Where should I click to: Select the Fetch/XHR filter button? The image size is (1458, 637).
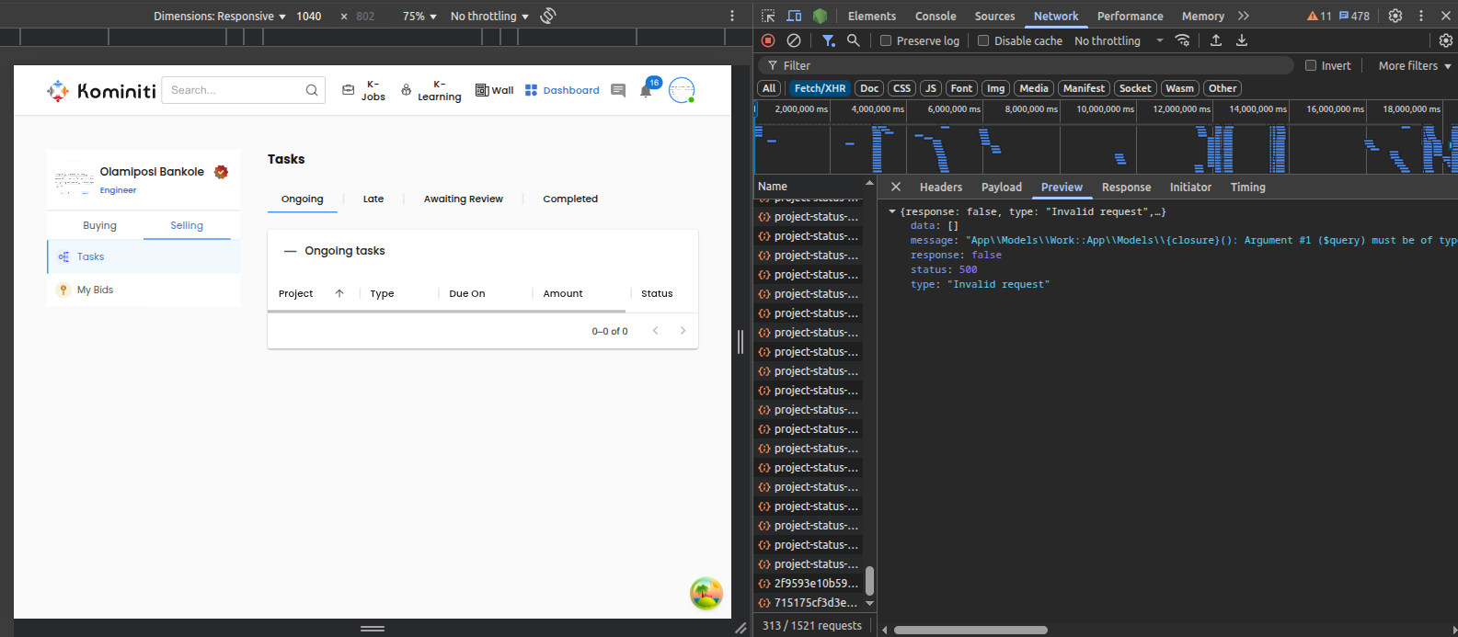(x=820, y=88)
